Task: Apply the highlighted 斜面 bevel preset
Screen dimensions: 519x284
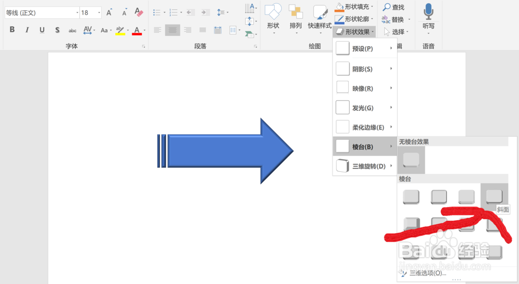Action: click(x=494, y=196)
